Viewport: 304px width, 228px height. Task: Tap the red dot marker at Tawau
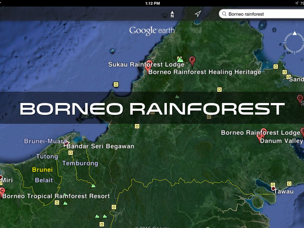click(273, 189)
